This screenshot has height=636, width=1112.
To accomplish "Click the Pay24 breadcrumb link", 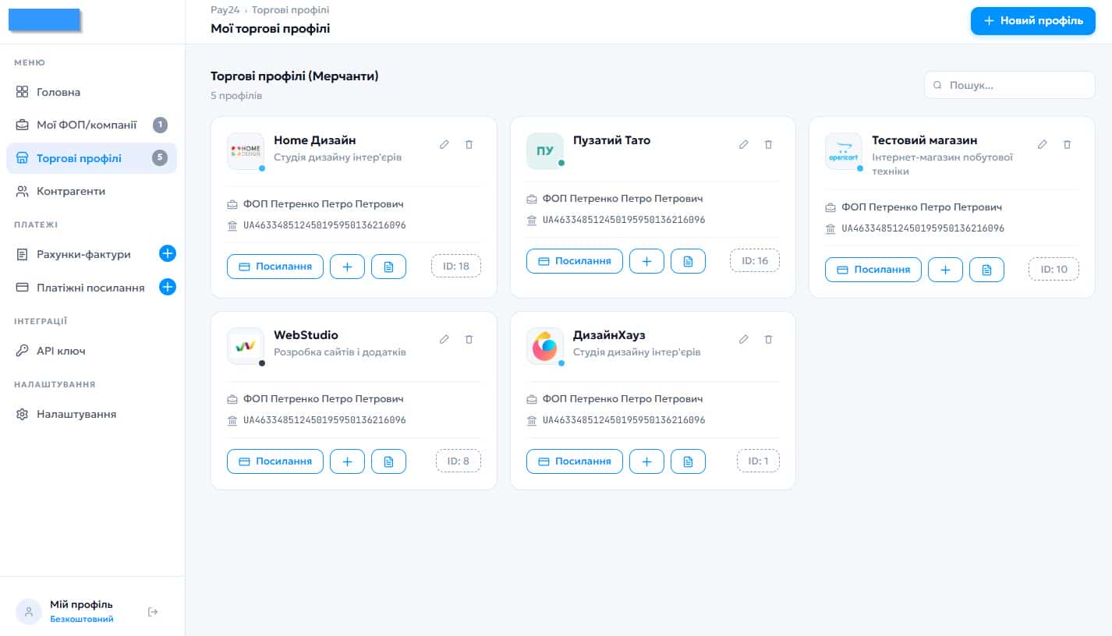I will [225, 10].
